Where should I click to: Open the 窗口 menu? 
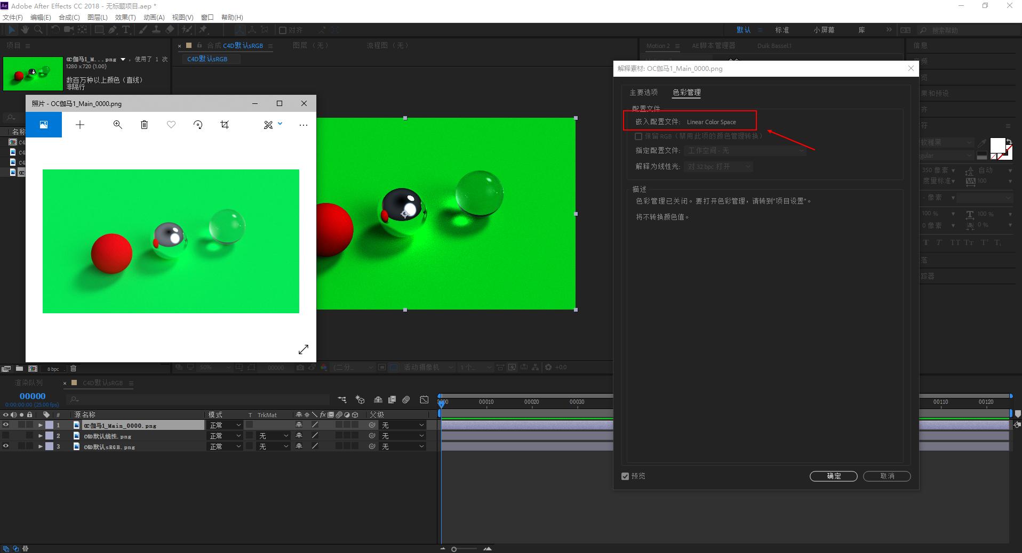pyautogui.click(x=207, y=17)
